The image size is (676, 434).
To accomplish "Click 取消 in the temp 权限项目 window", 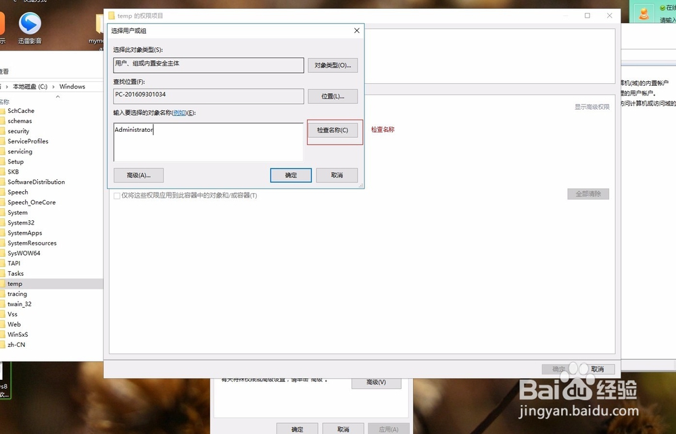I will (x=597, y=369).
